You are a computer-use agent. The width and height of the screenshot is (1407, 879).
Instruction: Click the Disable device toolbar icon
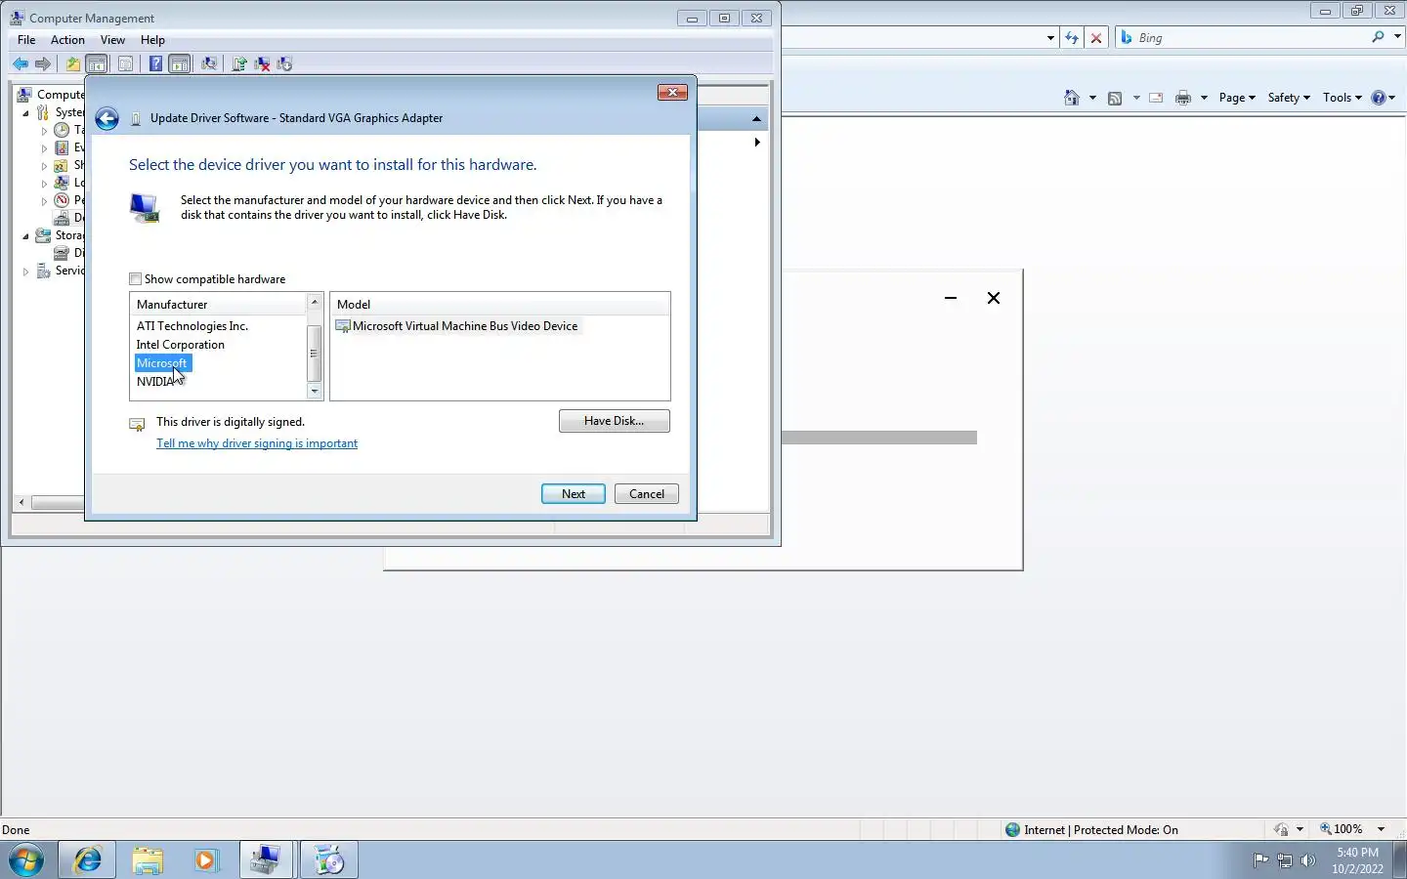(x=284, y=63)
